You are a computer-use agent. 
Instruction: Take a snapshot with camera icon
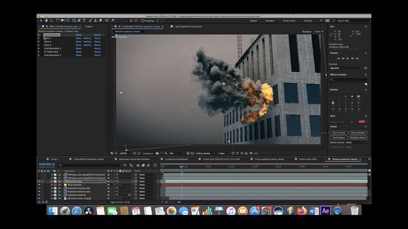(x=157, y=153)
